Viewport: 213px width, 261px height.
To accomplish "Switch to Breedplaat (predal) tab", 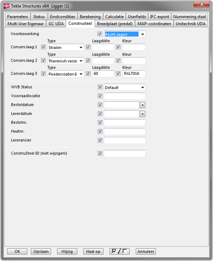I will [x=115, y=24].
